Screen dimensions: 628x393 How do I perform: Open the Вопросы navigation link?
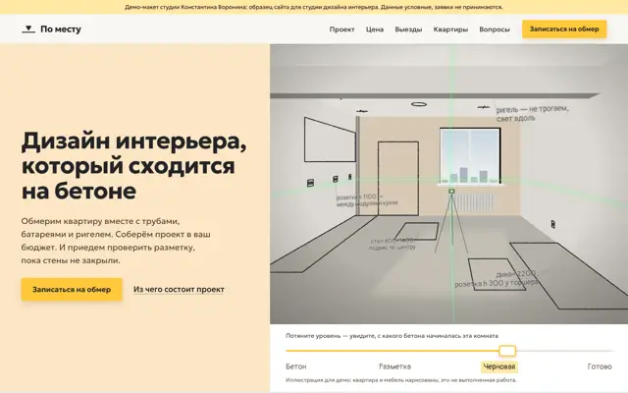click(495, 29)
